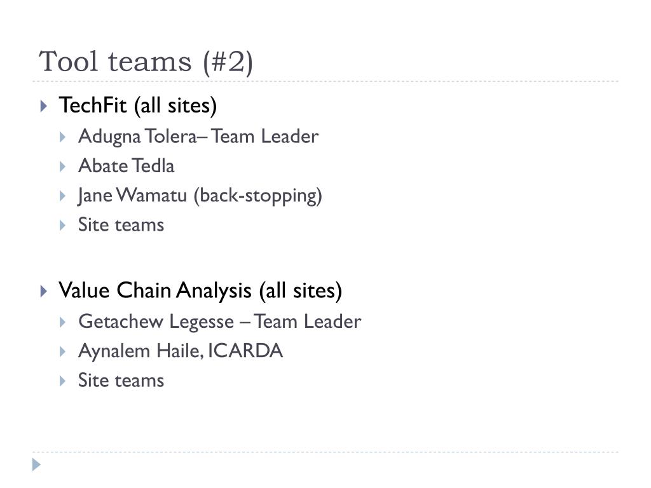
Task: Click the footer triangle marker at the bottom left
Action: tap(36, 464)
